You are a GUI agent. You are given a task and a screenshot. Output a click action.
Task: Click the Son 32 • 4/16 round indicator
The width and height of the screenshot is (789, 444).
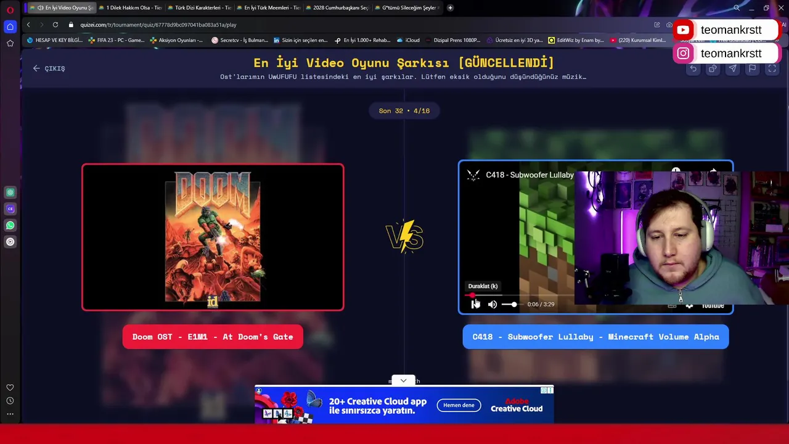(404, 110)
